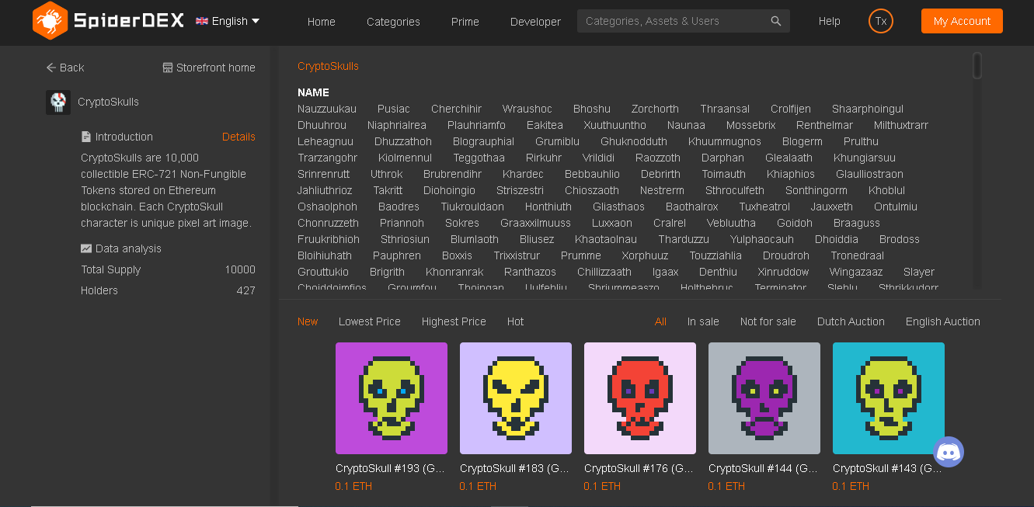Select the name Wingazaaz
The width and height of the screenshot is (1034, 507).
pos(856,272)
